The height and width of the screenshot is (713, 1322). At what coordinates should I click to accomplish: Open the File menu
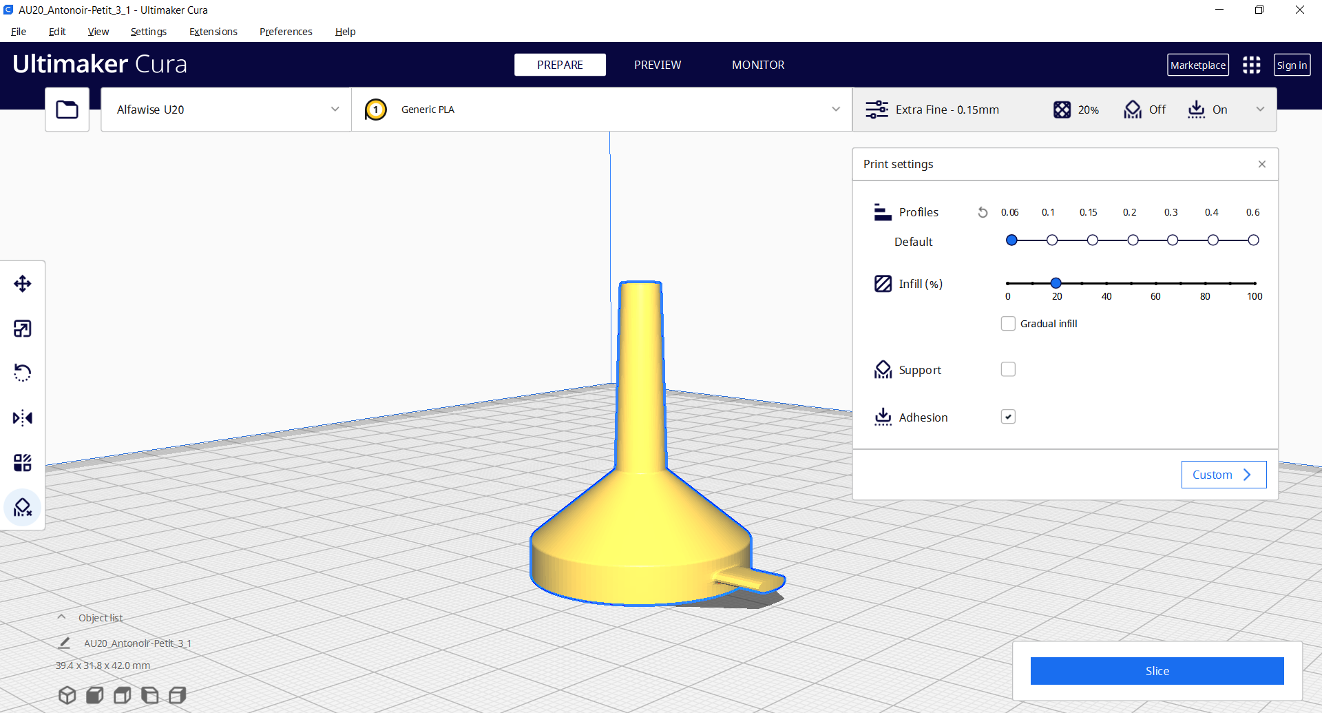(x=19, y=32)
